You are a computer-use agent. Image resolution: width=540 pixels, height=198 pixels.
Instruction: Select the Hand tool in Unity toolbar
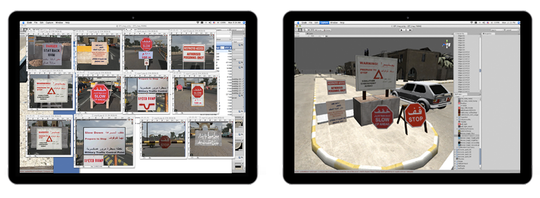(x=297, y=29)
